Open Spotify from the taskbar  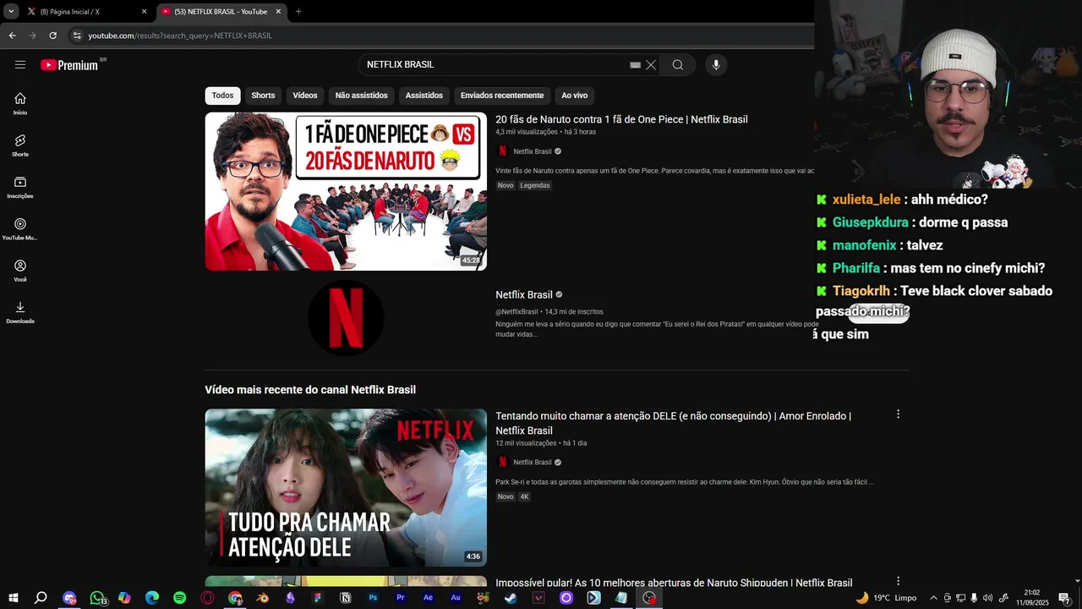pos(179,598)
